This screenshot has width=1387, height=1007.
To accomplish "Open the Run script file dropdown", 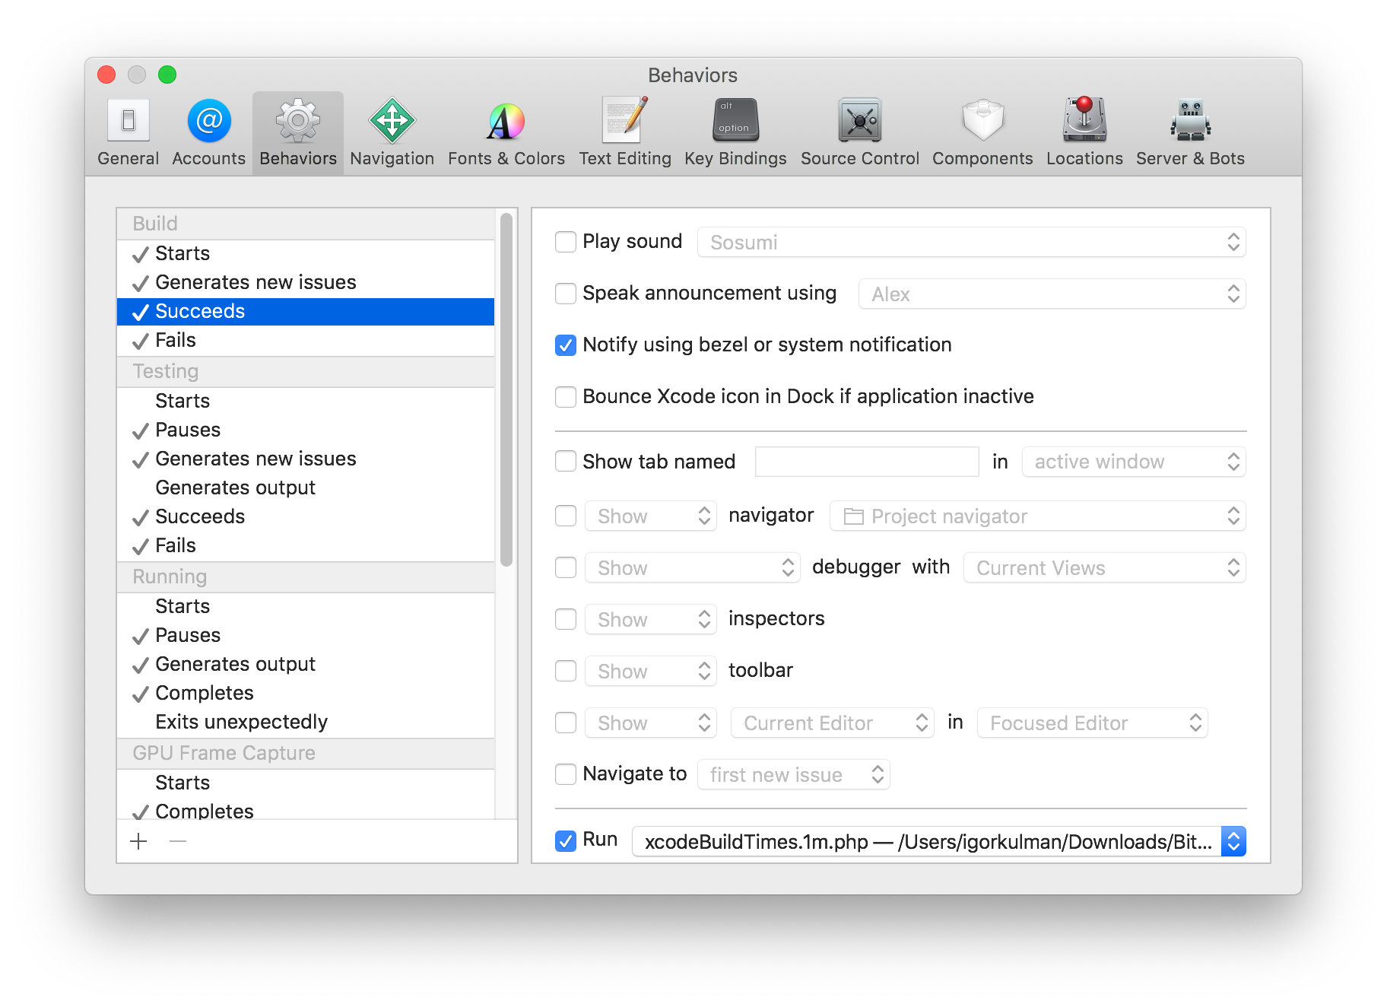I will [x=938, y=842].
